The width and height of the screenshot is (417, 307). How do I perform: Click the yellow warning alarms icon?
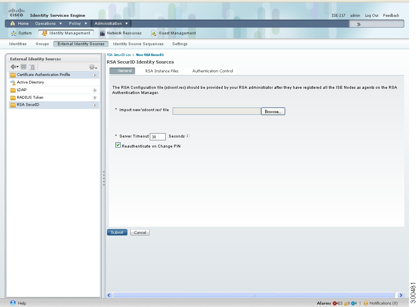click(346, 303)
